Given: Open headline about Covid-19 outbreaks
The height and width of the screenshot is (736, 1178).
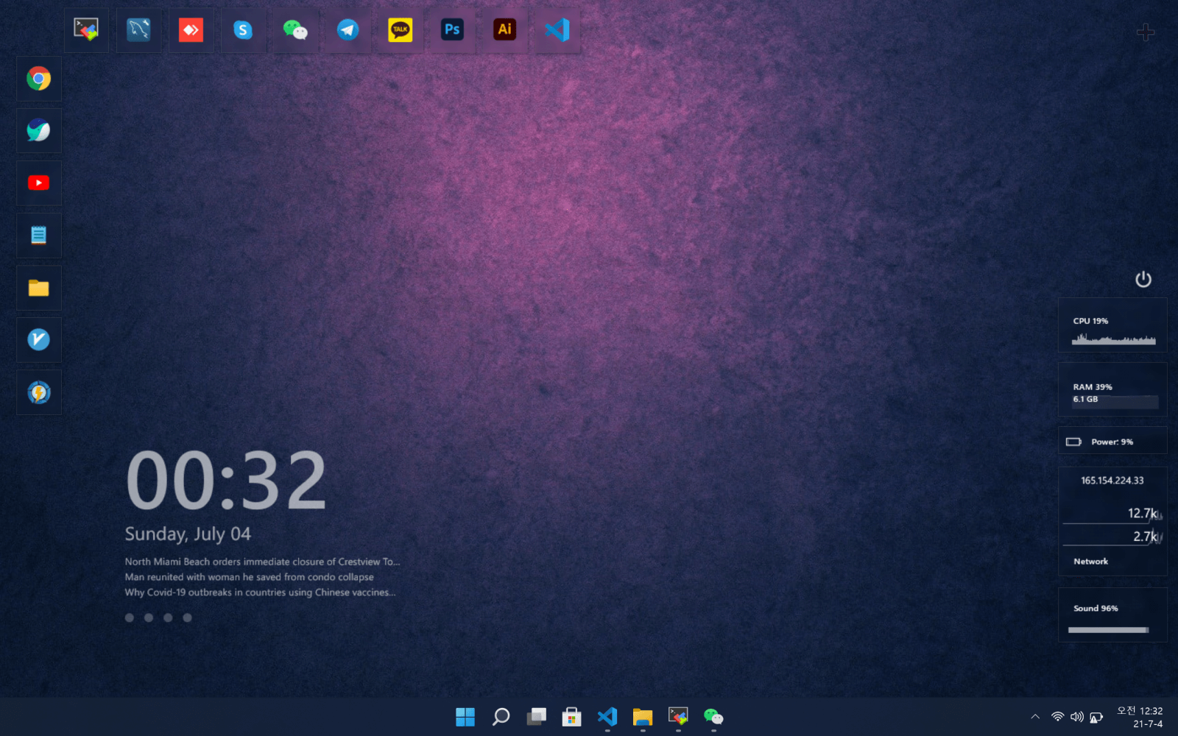Looking at the screenshot, I should coord(260,592).
